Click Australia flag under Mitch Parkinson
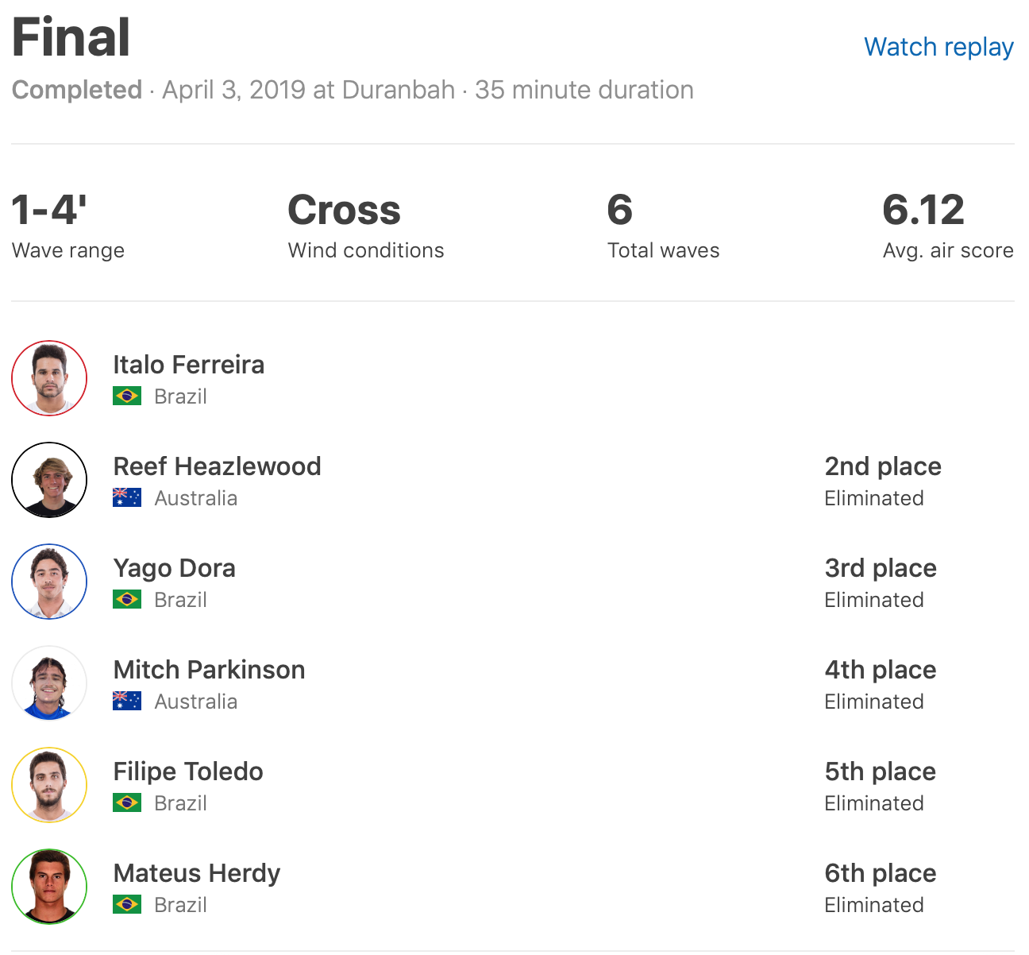The width and height of the screenshot is (1029, 955). tap(127, 701)
